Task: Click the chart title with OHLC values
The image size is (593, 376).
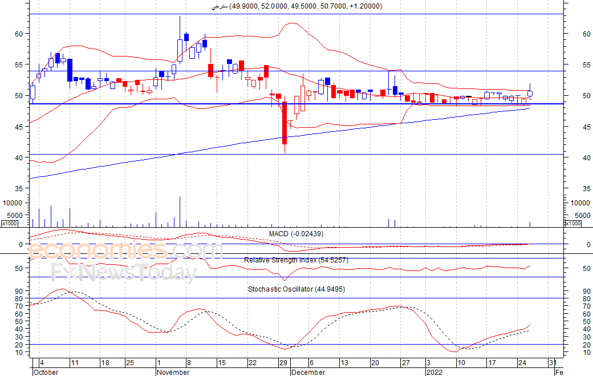Action: tap(296, 6)
